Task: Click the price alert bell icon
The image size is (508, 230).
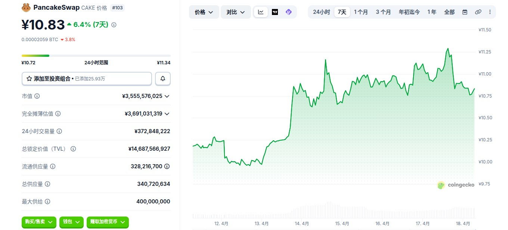Action: 163,79
